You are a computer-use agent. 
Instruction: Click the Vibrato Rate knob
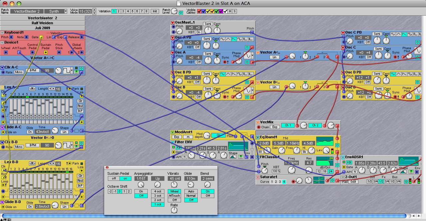click(x=174, y=210)
